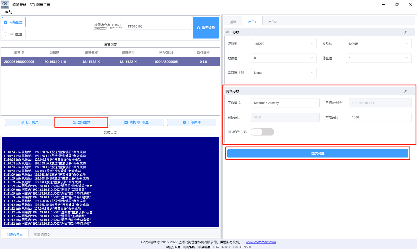Select device row 2022031600000005
Viewport: 417px width, 249px height.
coord(111,62)
